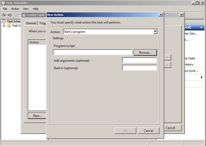Move action down arrow button in Create Task
This screenshot has height=146, width=206.
[x=167, y=65]
